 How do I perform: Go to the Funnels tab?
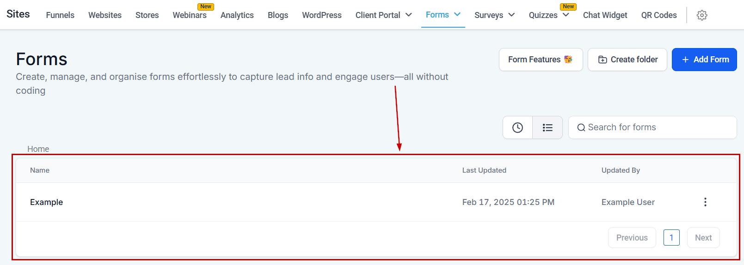tap(60, 15)
